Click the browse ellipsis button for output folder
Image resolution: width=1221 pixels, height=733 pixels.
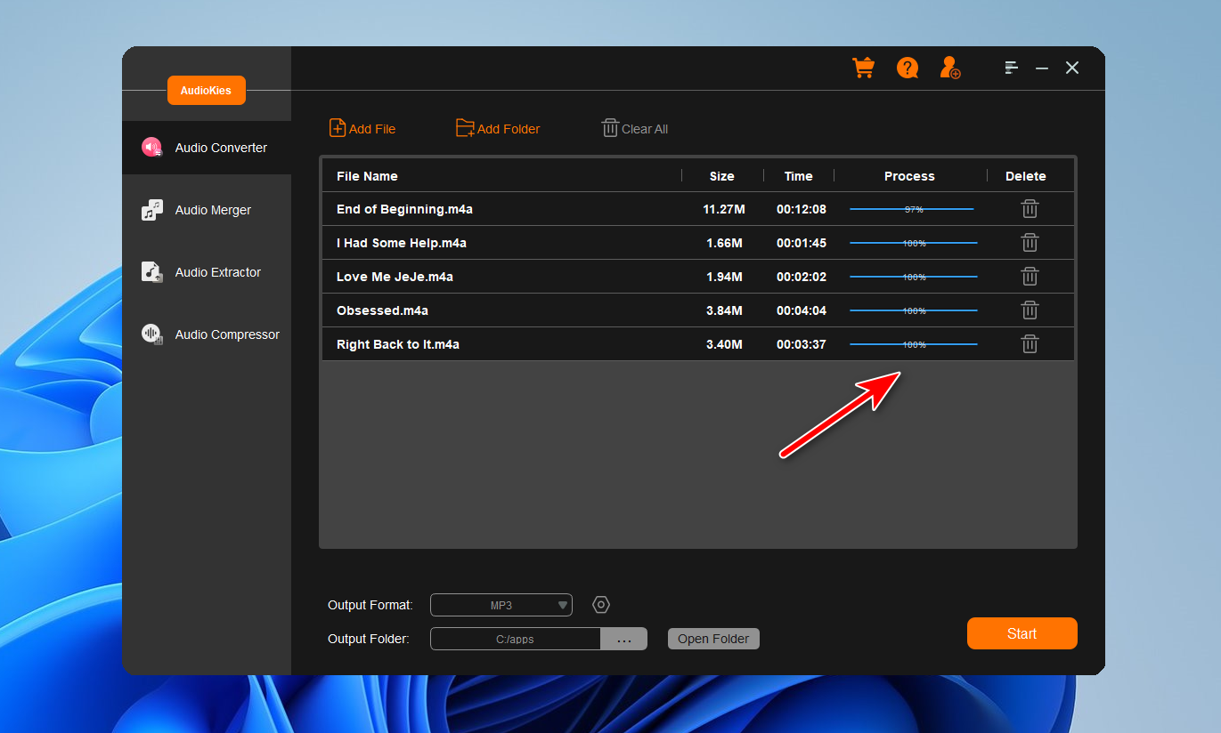(x=623, y=639)
